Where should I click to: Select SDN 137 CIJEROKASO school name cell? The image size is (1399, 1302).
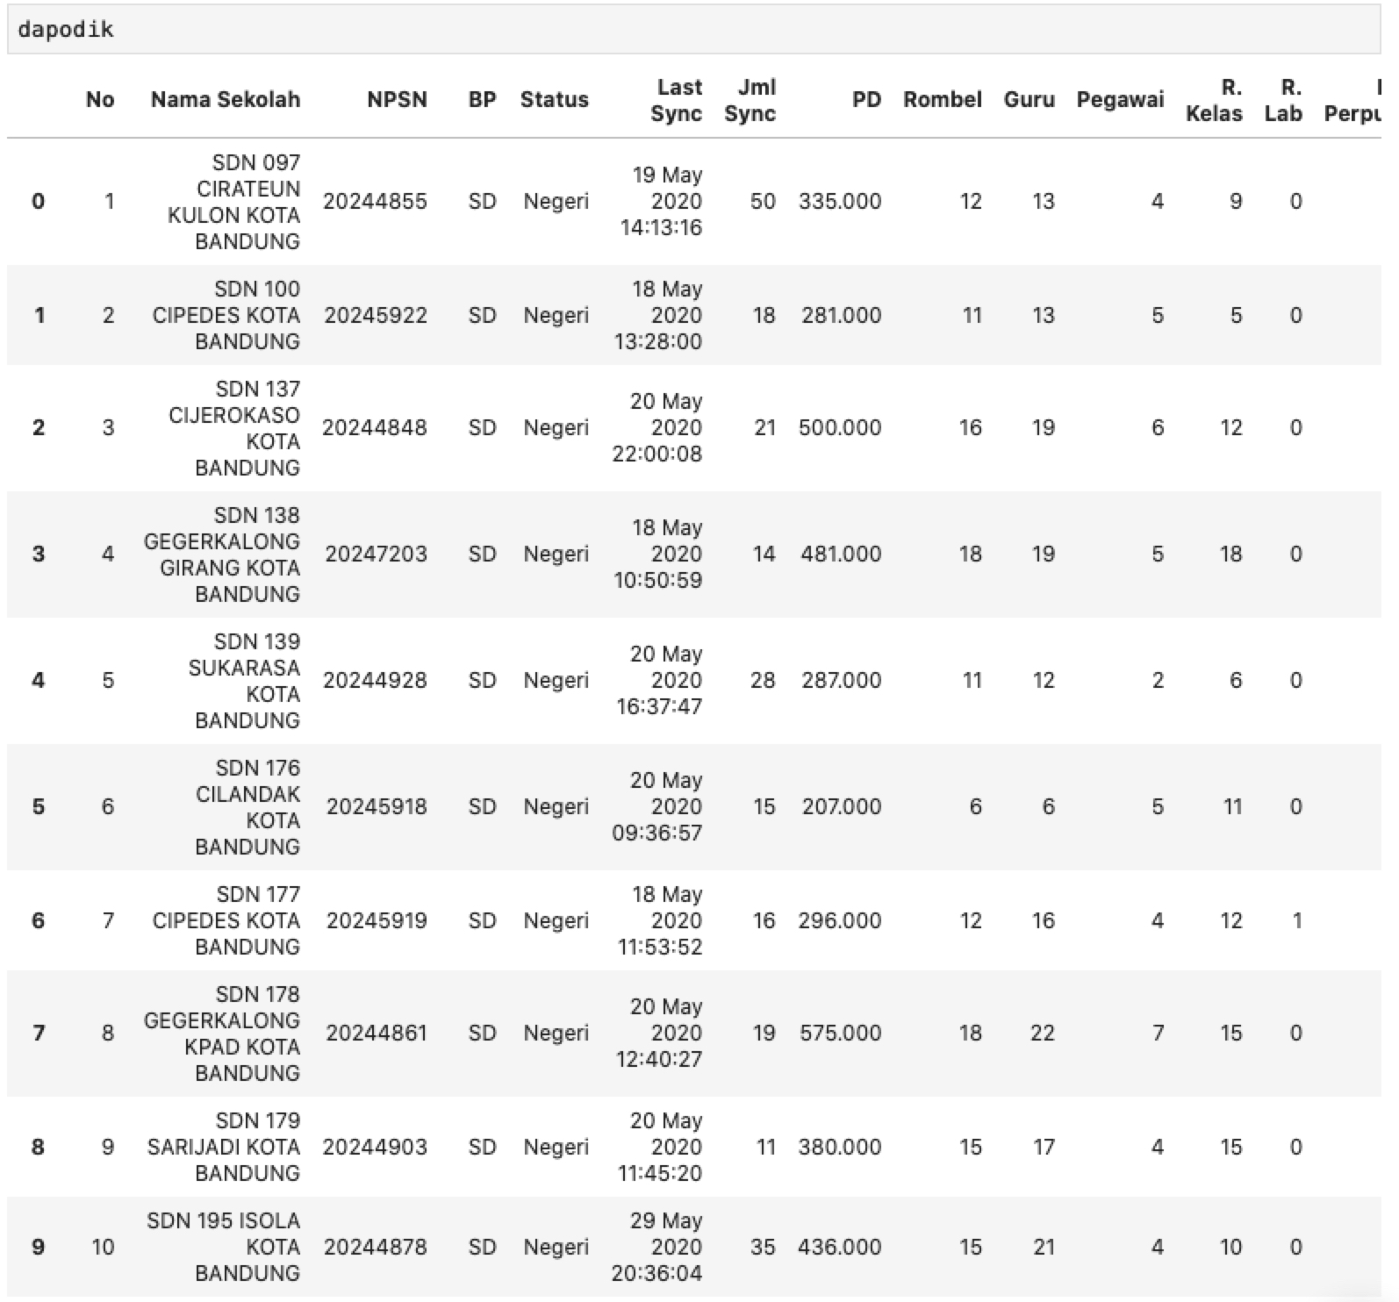click(234, 428)
